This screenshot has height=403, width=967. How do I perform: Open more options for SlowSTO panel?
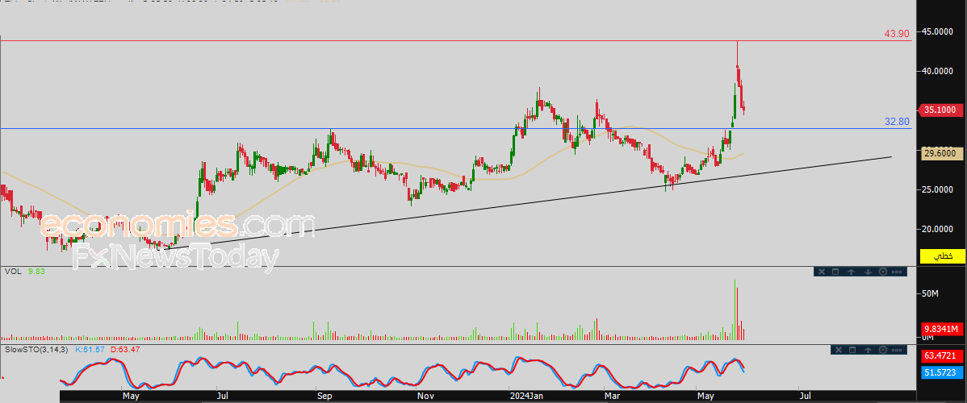tap(897, 350)
